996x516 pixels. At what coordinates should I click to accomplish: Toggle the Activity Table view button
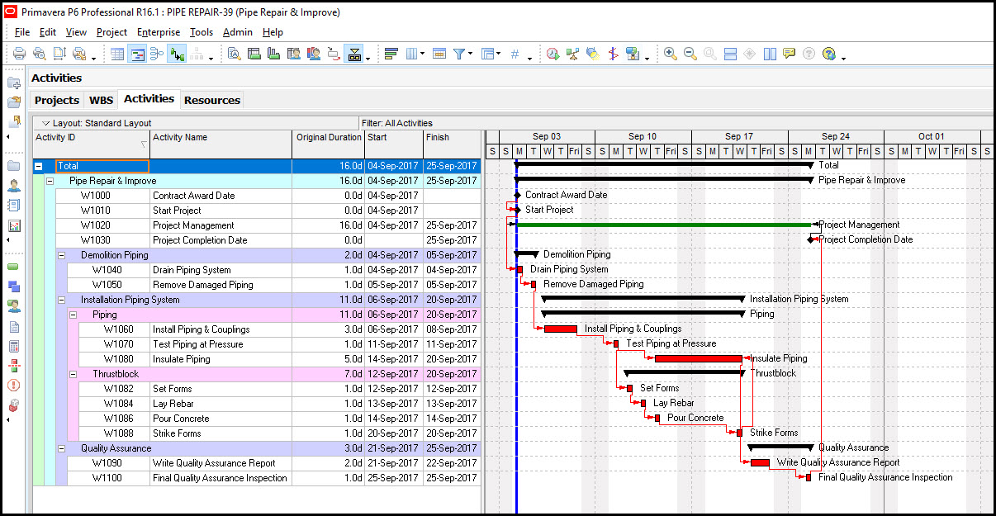[x=117, y=54]
